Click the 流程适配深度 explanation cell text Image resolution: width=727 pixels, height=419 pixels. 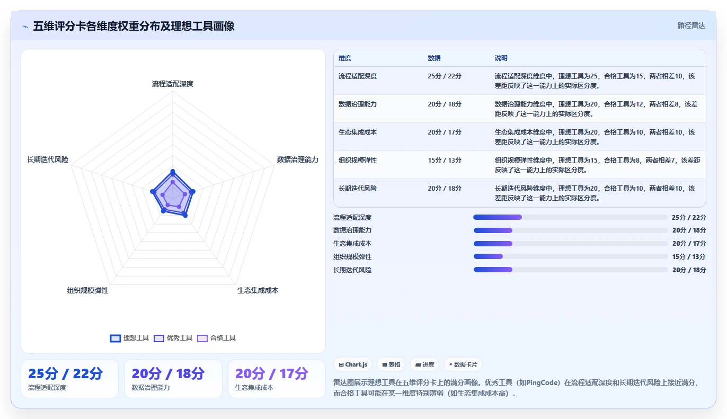(595, 81)
